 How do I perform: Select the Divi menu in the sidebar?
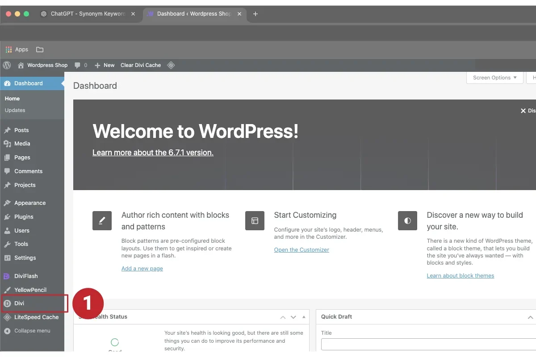20,303
